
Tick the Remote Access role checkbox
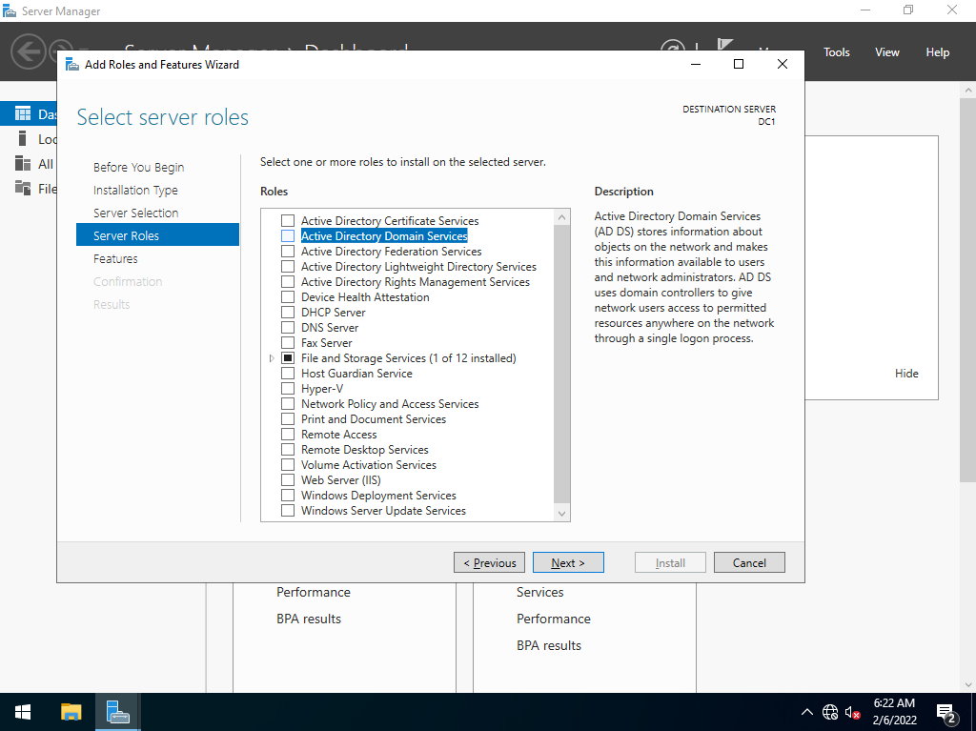pyautogui.click(x=288, y=434)
